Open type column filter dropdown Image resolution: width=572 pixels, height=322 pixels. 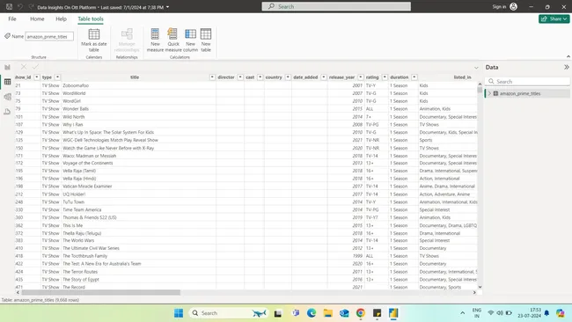coord(57,77)
